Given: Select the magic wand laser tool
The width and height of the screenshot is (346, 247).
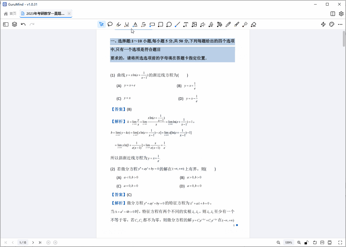Looking at the screenshot, I should click(x=245, y=24).
